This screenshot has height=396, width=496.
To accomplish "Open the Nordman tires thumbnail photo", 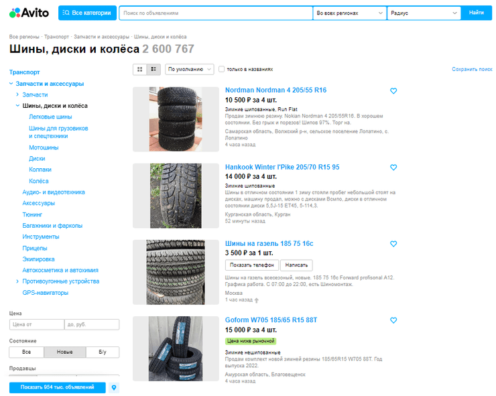I will (176, 119).
